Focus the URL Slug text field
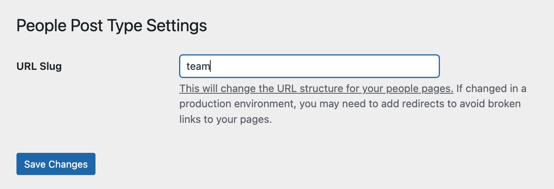 309,66
